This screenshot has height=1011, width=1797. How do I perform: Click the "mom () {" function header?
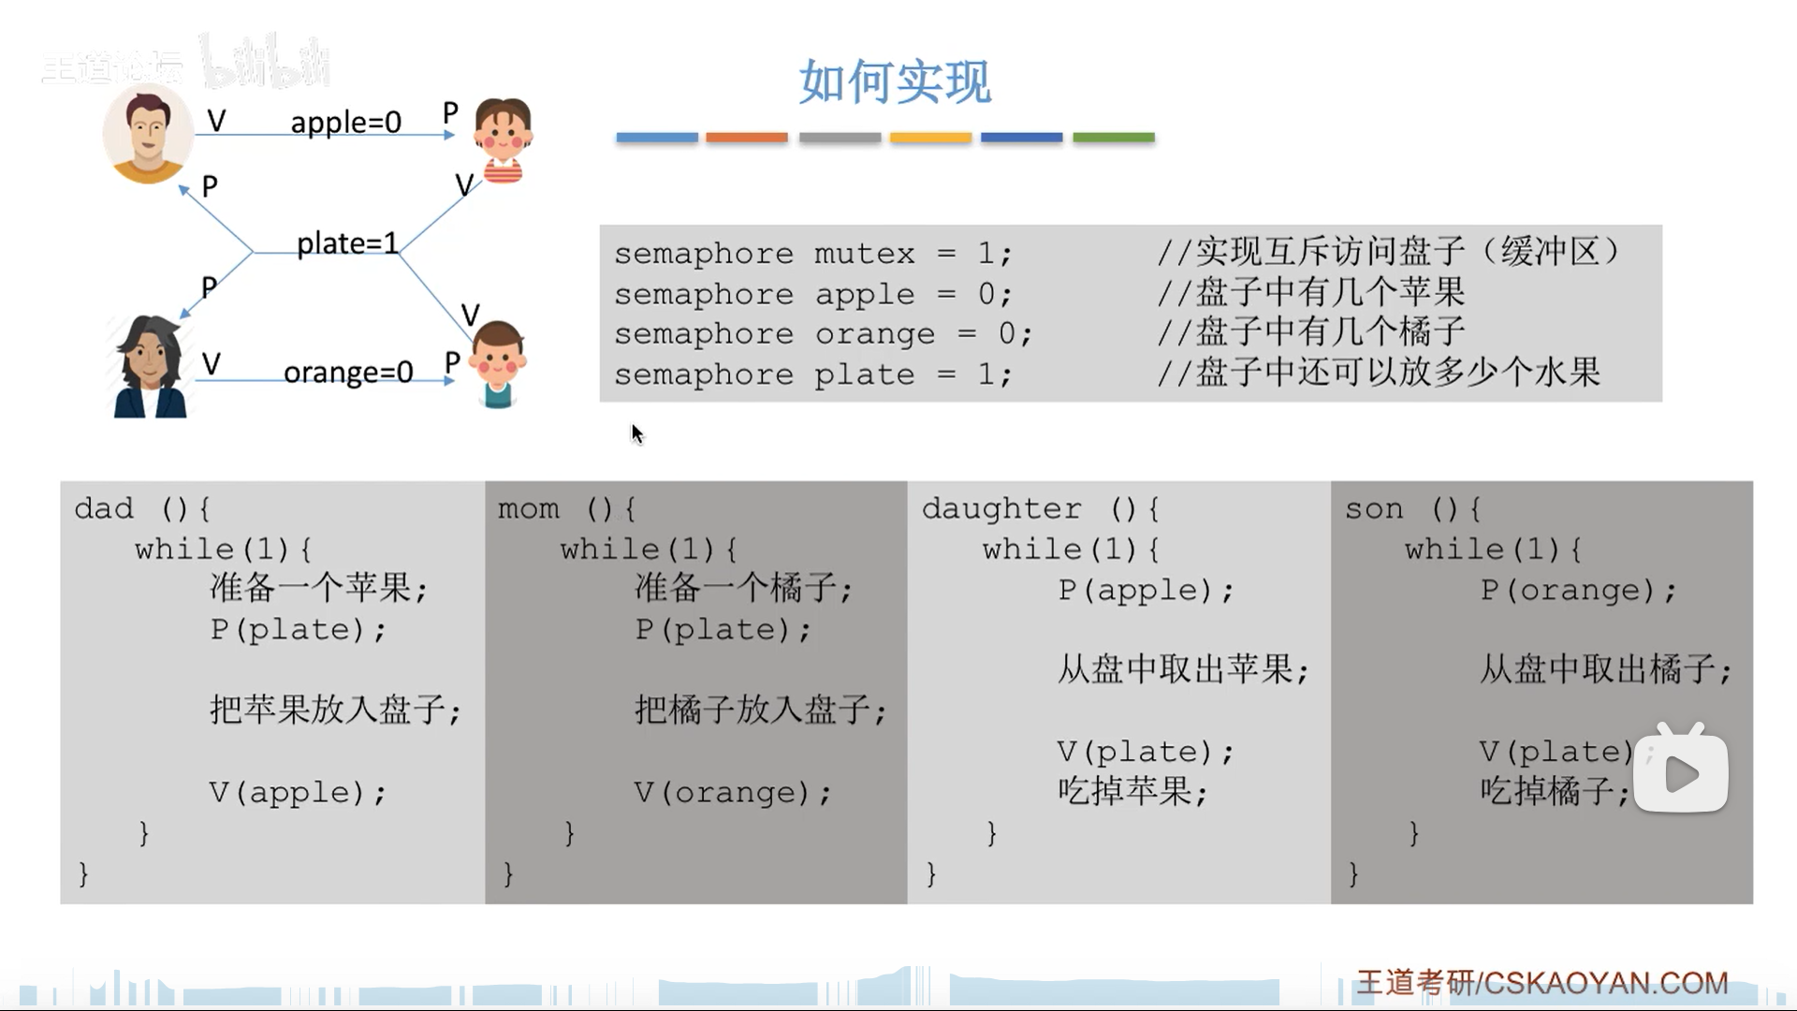click(566, 508)
